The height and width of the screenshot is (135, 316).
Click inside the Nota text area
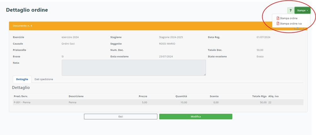point(133,67)
